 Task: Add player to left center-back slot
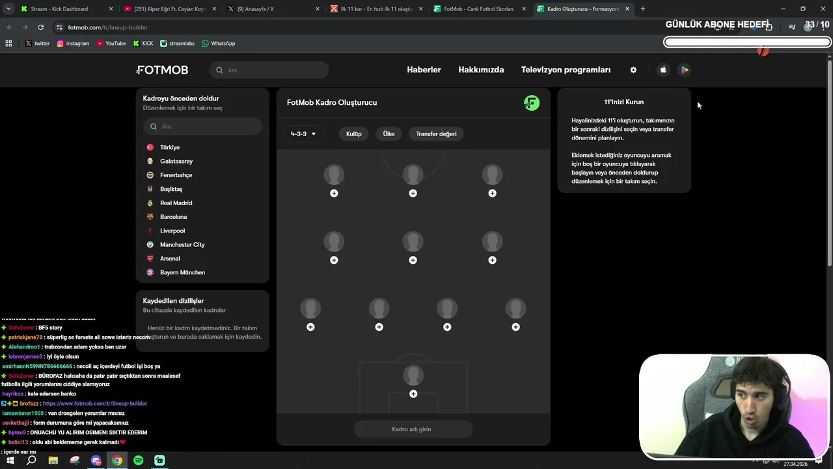click(379, 327)
